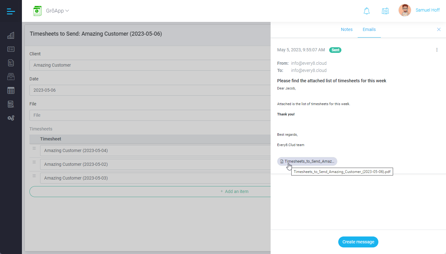
Task: Open the clipboard icon in header
Action: point(385,11)
